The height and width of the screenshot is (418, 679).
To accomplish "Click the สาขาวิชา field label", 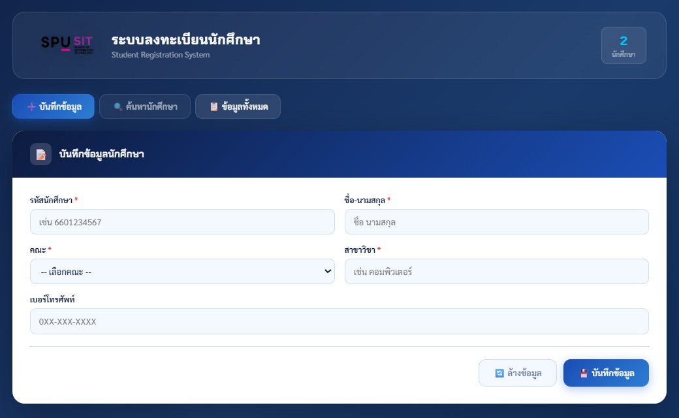I will (x=360, y=250).
